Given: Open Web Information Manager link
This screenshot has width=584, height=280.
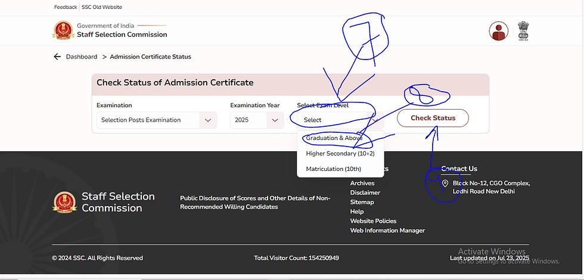Looking at the screenshot, I should click(x=387, y=231).
